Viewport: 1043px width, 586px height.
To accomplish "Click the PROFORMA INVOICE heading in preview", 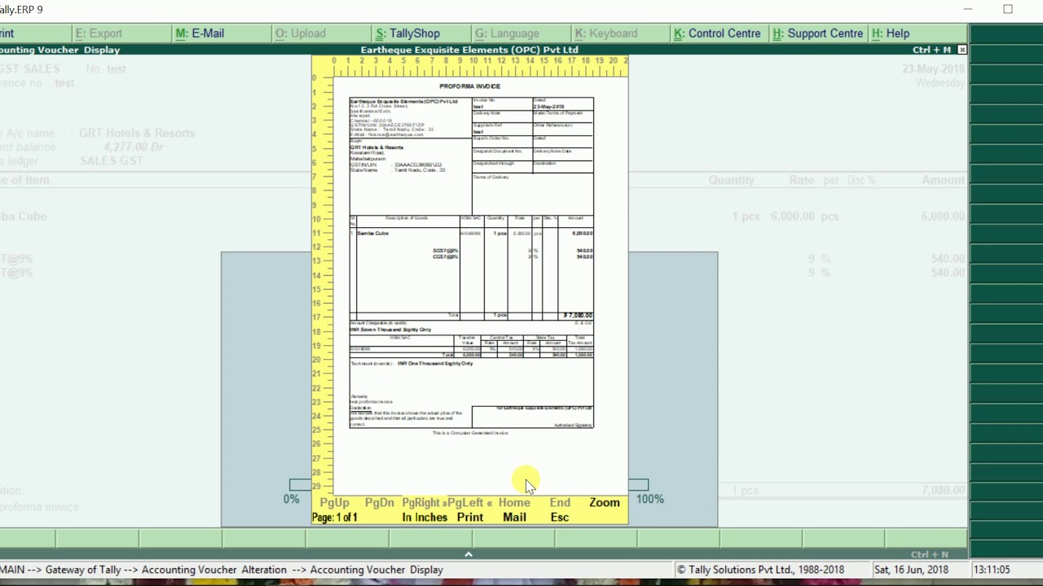I will tap(470, 86).
